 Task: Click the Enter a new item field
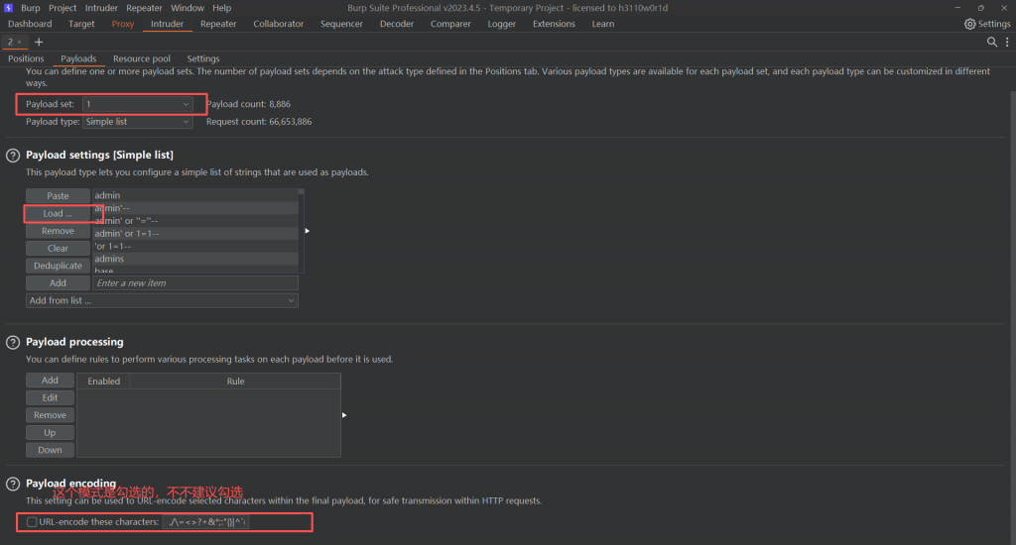point(194,283)
